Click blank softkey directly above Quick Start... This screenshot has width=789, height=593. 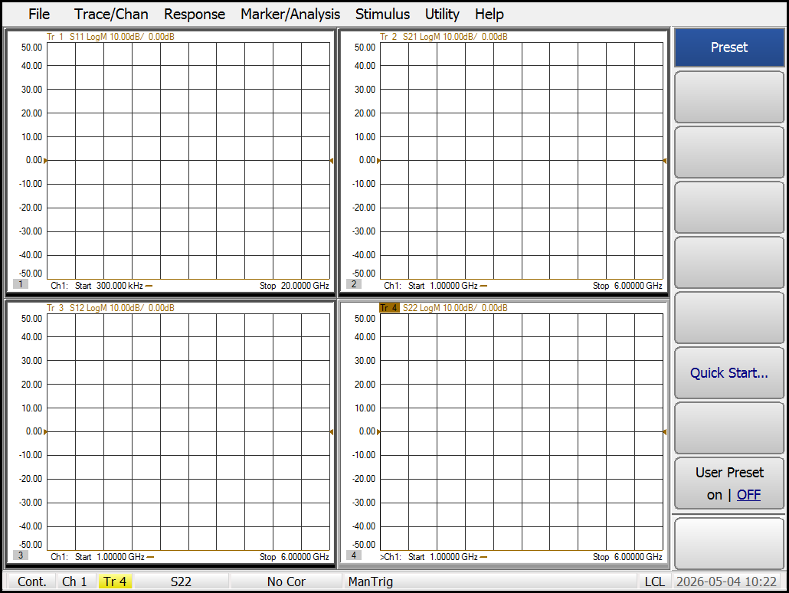point(729,318)
